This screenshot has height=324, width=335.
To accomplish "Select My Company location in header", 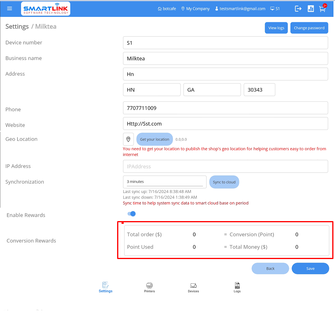I will [195, 9].
